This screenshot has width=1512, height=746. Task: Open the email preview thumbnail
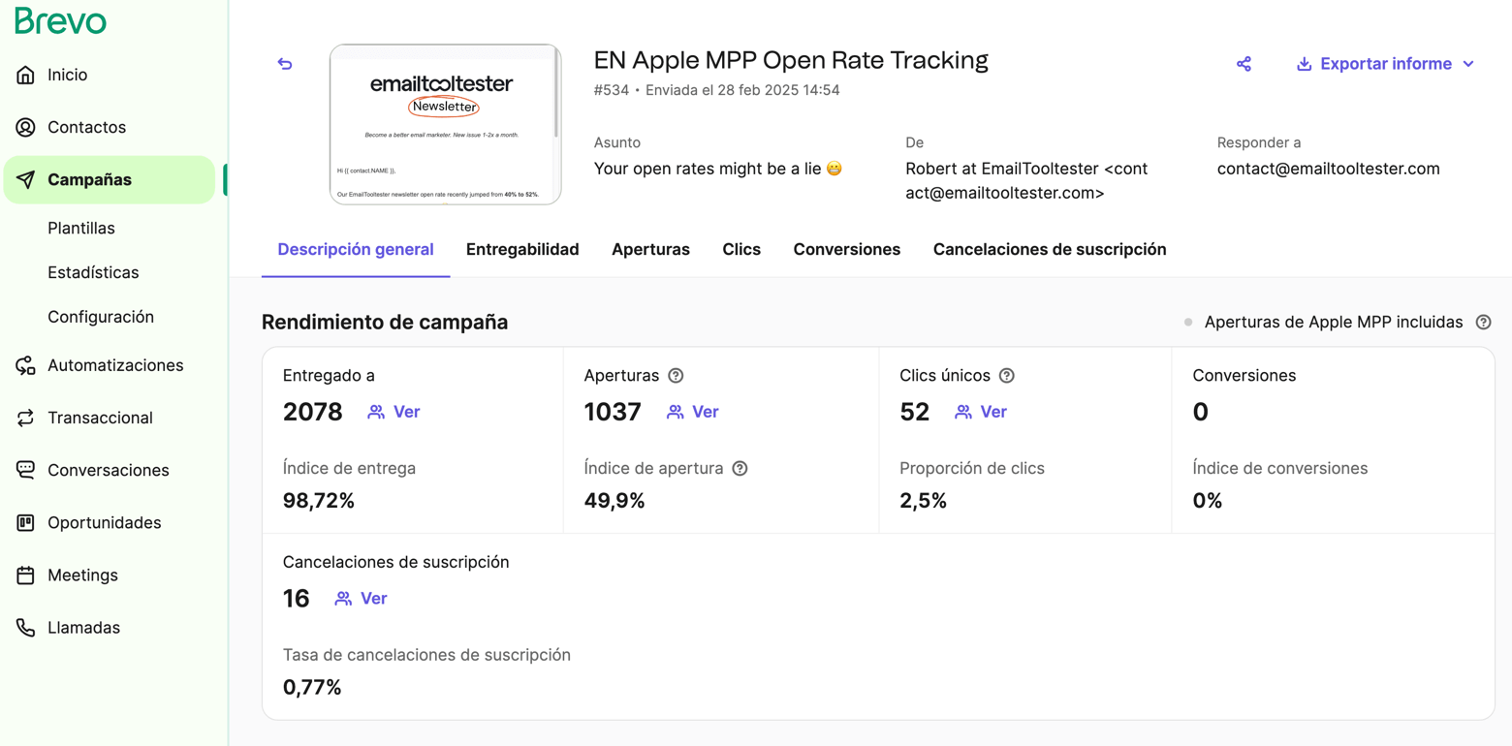tap(445, 124)
